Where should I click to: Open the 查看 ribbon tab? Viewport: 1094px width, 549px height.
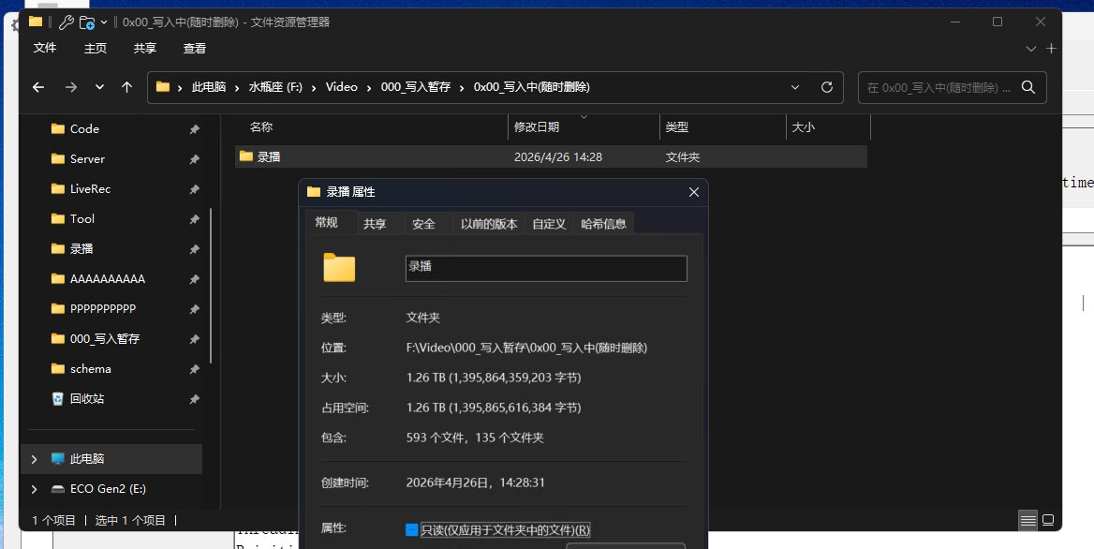[195, 48]
